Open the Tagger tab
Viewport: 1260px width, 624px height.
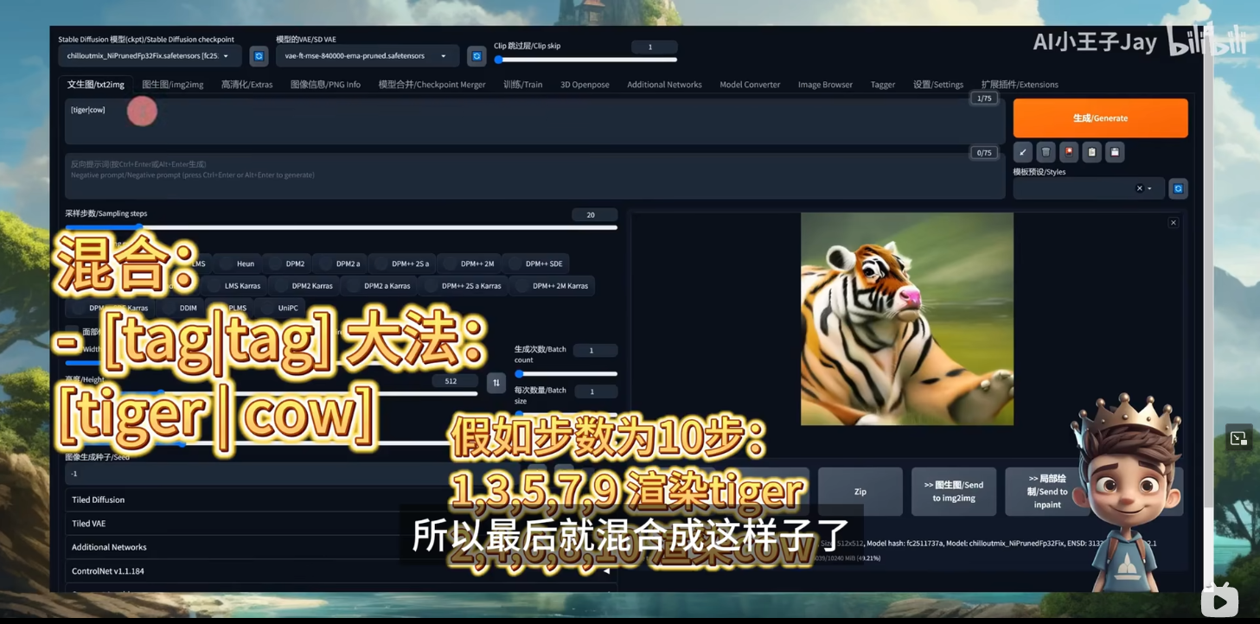pyautogui.click(x=883, y=85)
